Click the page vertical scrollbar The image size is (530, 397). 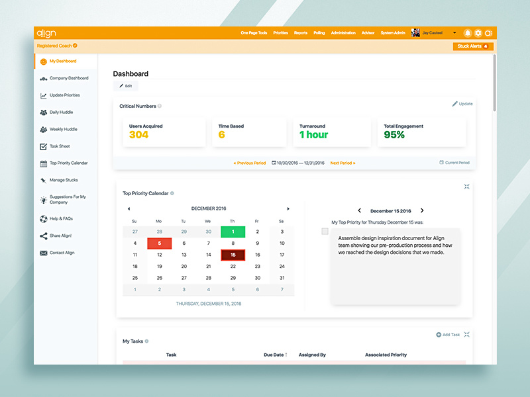coord(494,83)
